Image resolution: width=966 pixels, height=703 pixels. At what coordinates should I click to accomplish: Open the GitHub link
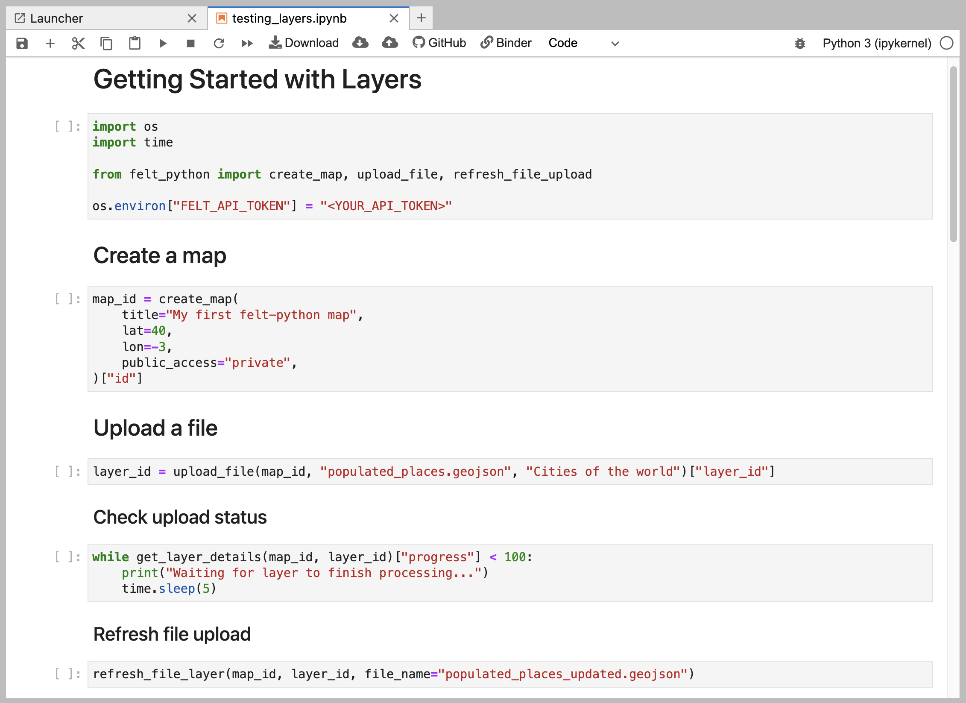(439, 43)
